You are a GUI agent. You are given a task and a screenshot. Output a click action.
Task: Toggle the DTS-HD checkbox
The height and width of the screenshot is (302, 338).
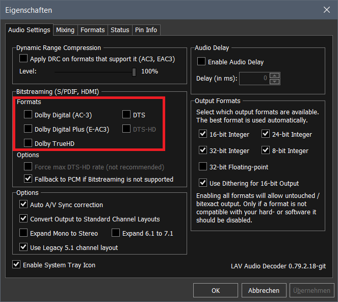126,129
